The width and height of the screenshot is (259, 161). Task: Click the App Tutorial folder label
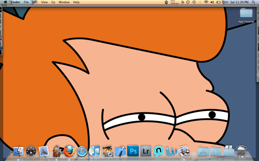pos(246,22)
